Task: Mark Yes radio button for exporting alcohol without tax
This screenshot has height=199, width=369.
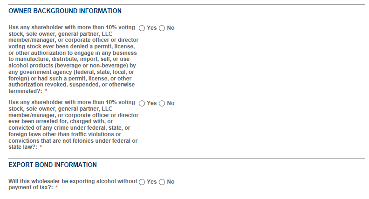Action: (142, 182)
